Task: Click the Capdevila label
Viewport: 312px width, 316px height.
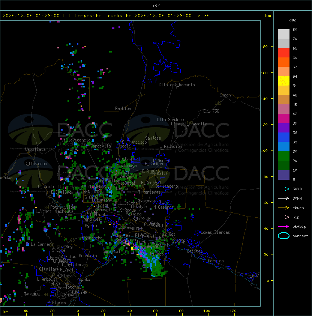Action: pos(101,146)
